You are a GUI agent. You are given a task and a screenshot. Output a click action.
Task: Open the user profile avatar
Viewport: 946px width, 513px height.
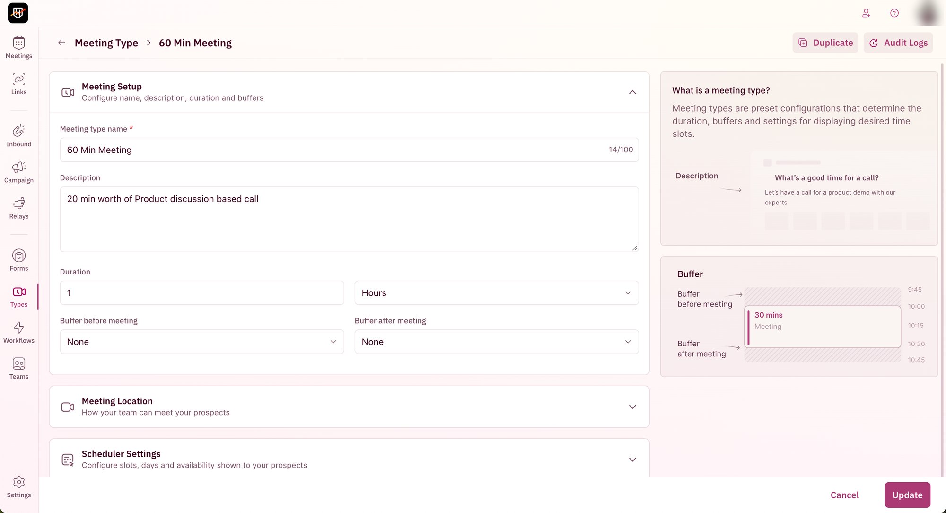pyautogui.click(x=927, y=13)
